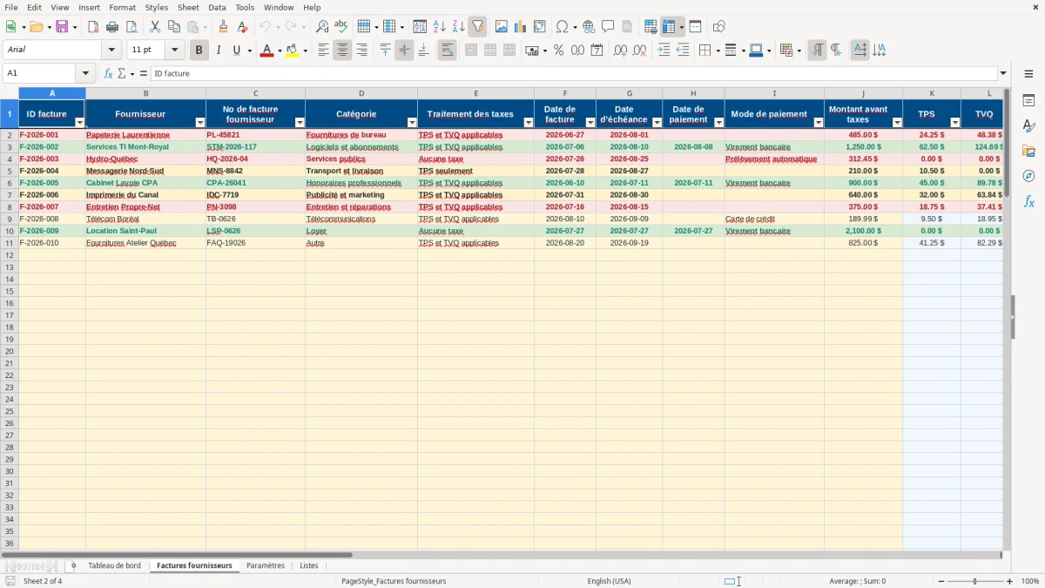Click the zoom slider handle
This screenshot has height=588, width=1045.
(x=975, y=581)
